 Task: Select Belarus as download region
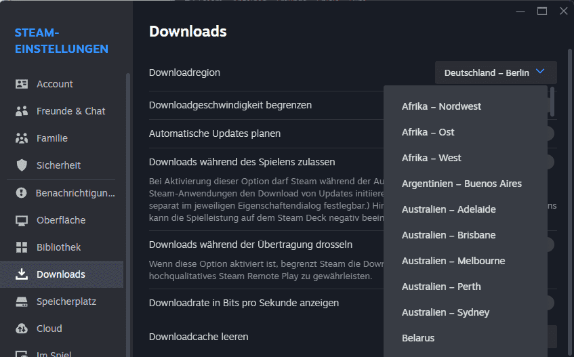tap(466, 338)
